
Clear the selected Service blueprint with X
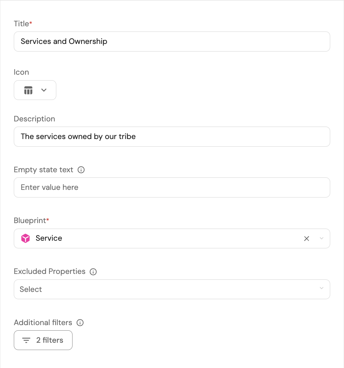[306, 238]
